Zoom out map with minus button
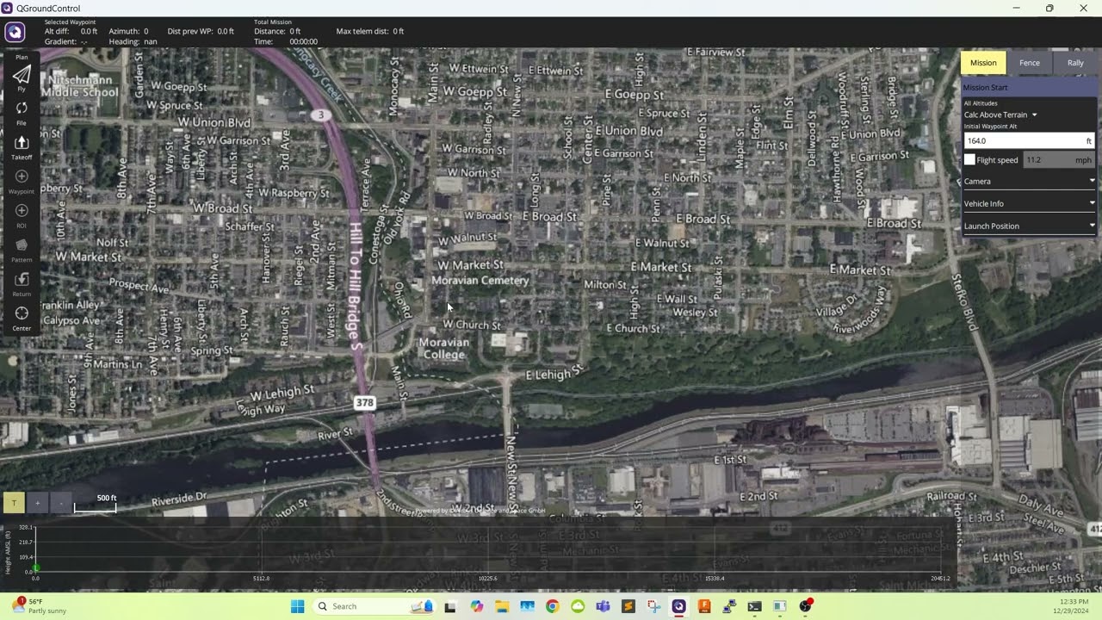 click(x=60, y=503)
